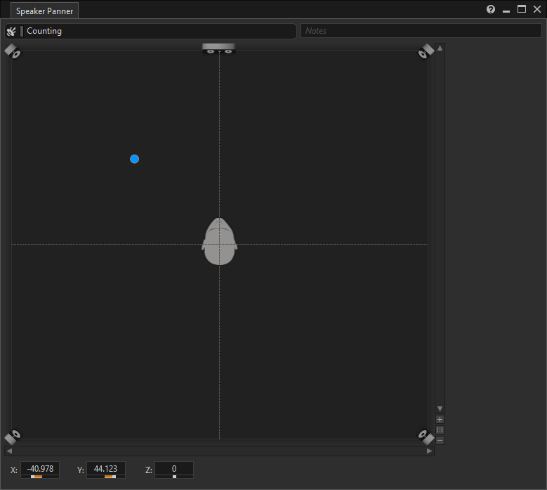Click the vertical scrollbar down arrow
Viewport: 547px width, 490px height.
coord(440,408)
